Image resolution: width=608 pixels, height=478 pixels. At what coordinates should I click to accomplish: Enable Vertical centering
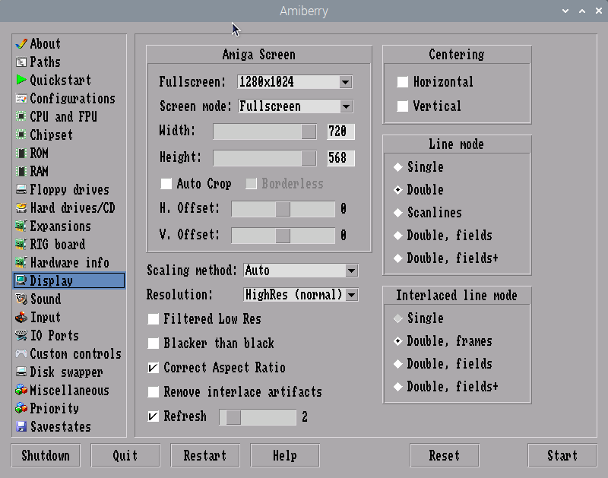click(403, 106)
